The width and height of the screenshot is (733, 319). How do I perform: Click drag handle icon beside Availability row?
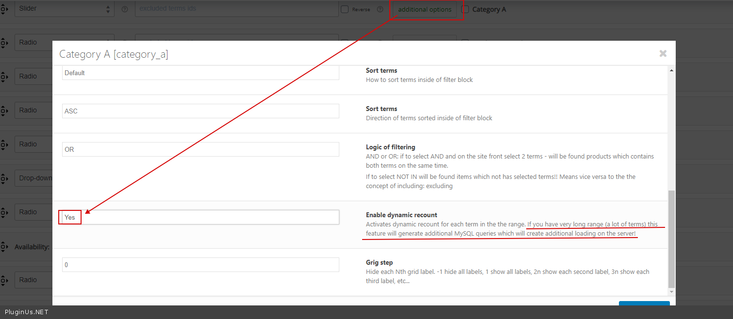click(3, 247)
